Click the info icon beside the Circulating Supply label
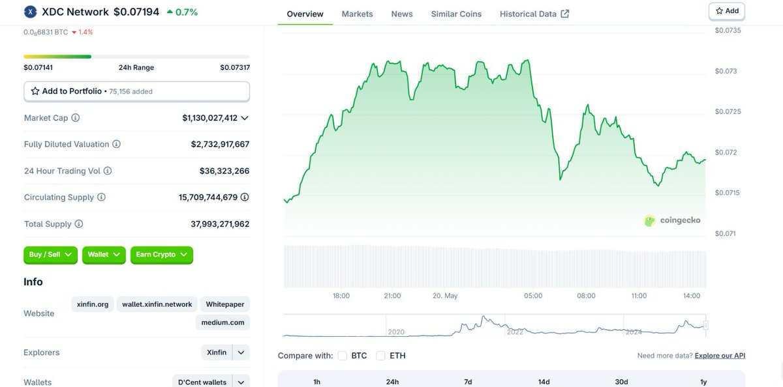This screenshot has width=783, height=387. pyautogui.click(x=101, y=197)
